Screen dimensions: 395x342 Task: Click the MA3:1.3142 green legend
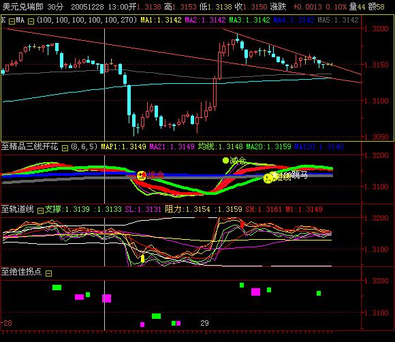[x=249, y=20]
